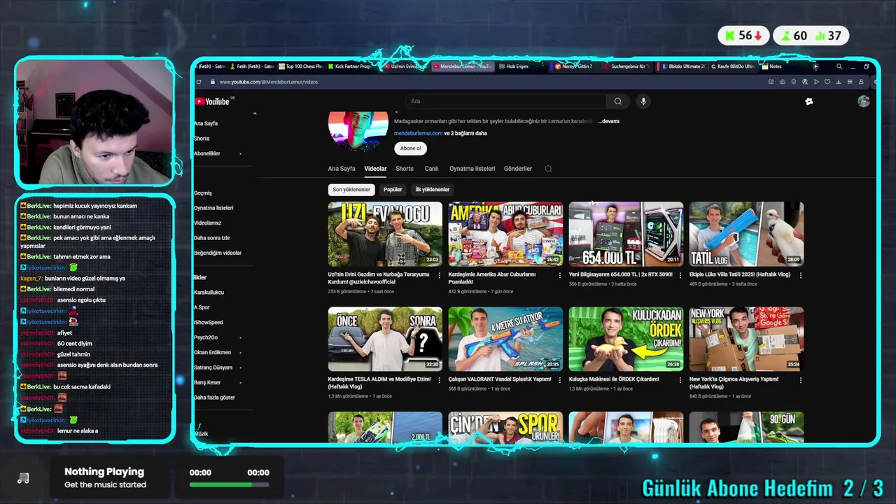This screenshot has width=896, height=504.
Task: Click the browser tab search magnifier icon
Action: (x=839, y=66)
